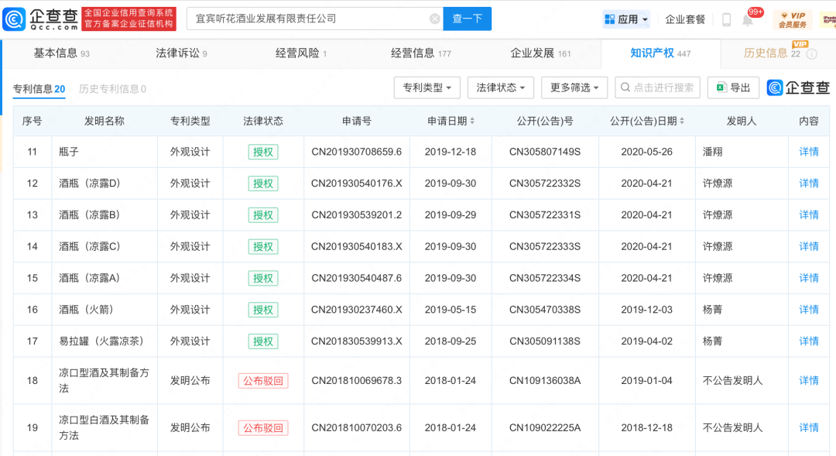Click publication number CN109136038A
The width and height of the screenshot is (836, 456).
[x=545, y=380]
